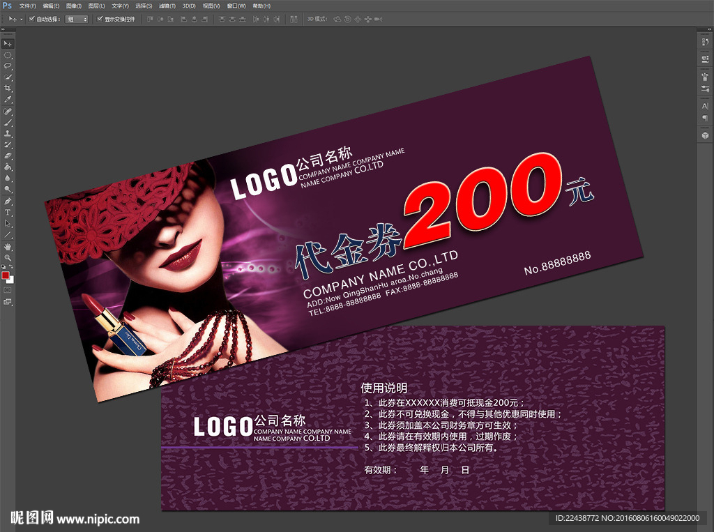Select the Quick Selection tool

click(8, 77)
